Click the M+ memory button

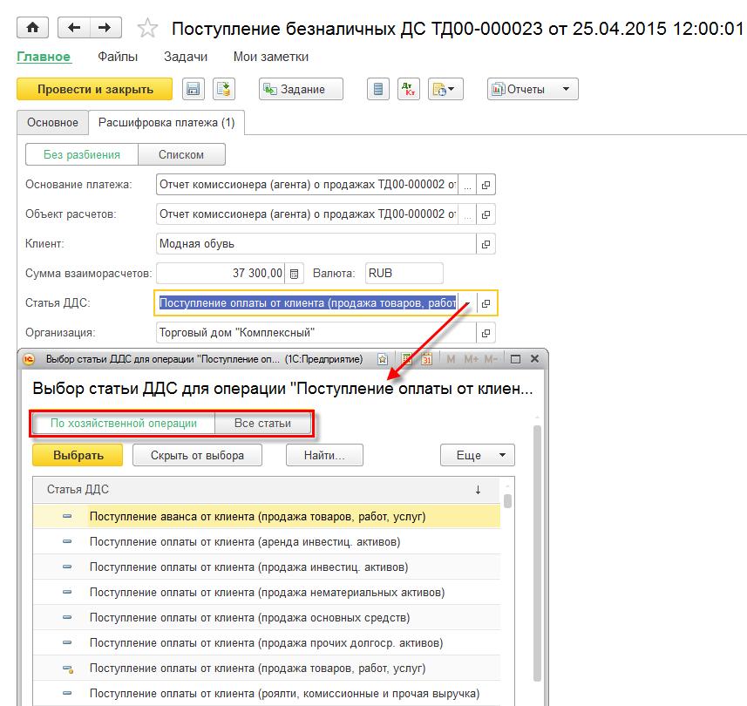(x=472, y=359)
